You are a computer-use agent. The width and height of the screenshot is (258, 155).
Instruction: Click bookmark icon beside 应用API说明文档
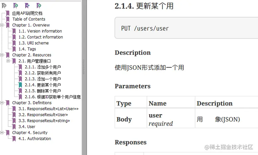point(8,13)
